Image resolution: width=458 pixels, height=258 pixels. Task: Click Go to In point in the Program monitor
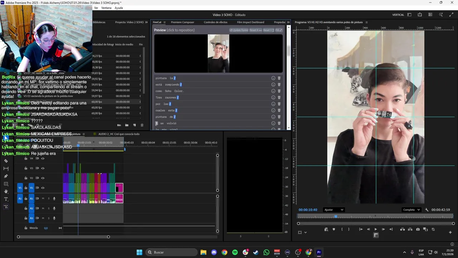click(x=361, y=229)
